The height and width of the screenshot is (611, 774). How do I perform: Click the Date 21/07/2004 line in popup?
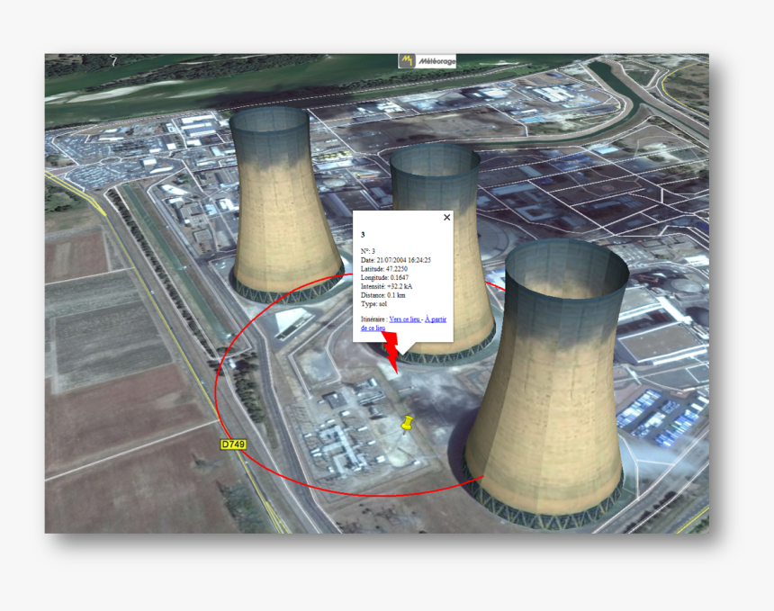(x=396, y=260)
